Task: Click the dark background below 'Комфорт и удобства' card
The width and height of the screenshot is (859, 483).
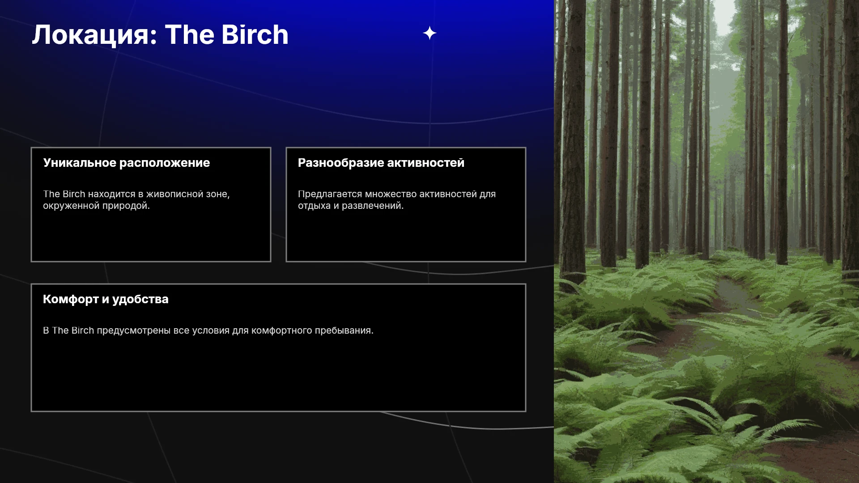Action: point(277,447)
